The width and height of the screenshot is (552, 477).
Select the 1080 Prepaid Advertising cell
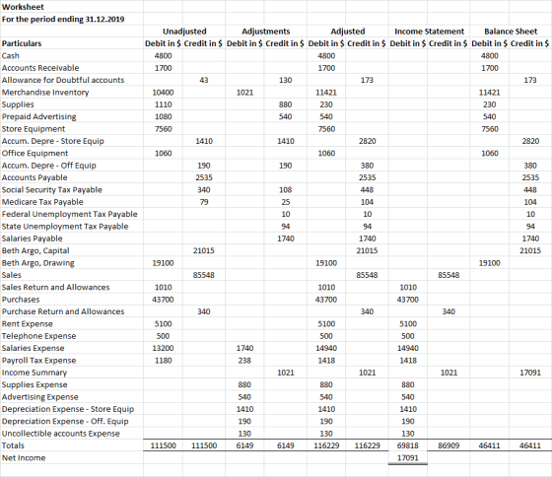(x=163, y=116)
